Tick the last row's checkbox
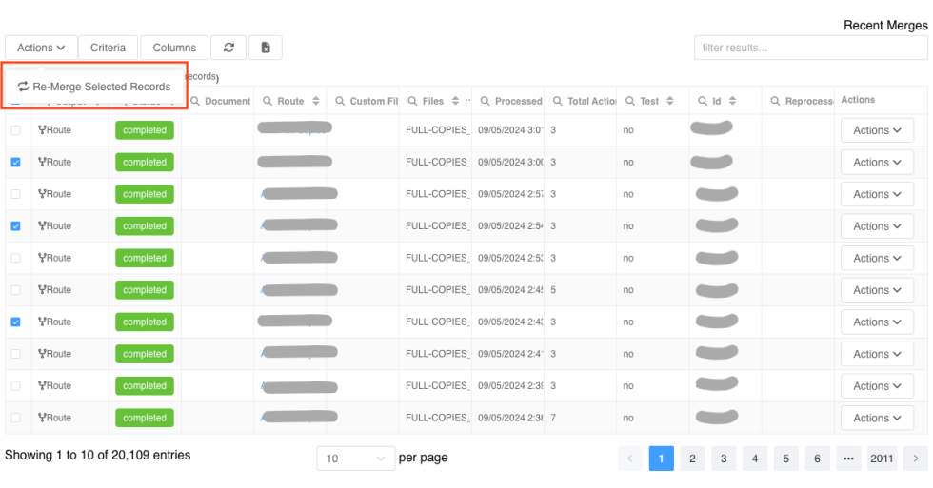 point(15,418)
